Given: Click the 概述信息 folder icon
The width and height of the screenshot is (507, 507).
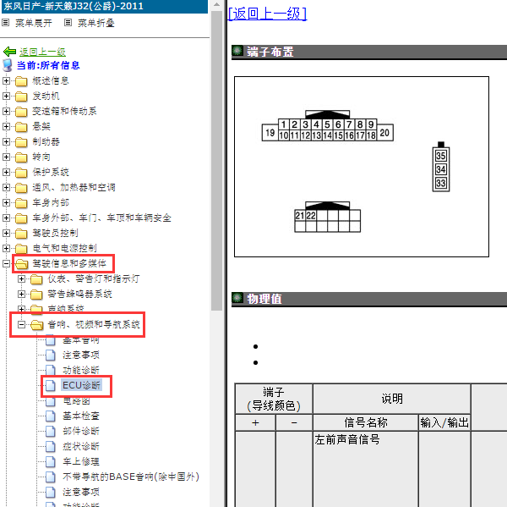Looking at the screenshot, I should 21,81.
